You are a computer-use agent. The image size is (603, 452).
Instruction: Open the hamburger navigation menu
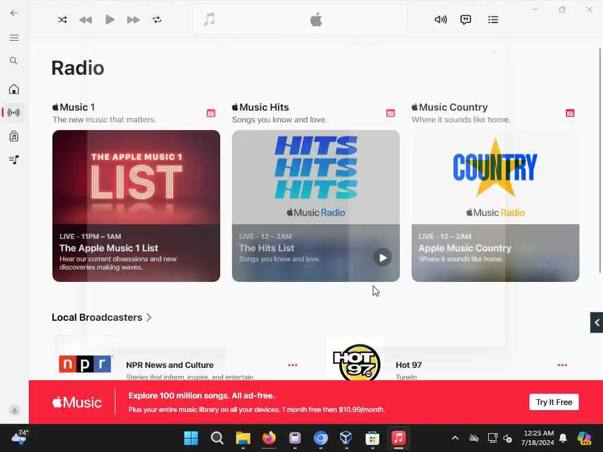pyautogui.click(x=14, y=38)
